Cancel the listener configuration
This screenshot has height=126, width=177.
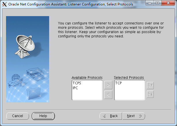[x=18, y=116]
